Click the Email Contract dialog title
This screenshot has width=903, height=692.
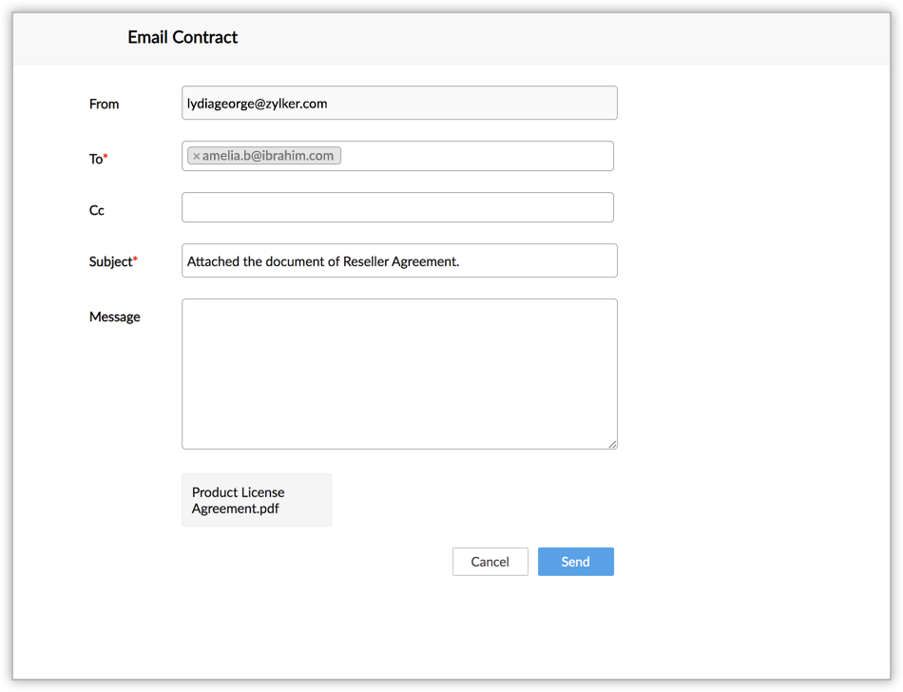tap(183, 37)
